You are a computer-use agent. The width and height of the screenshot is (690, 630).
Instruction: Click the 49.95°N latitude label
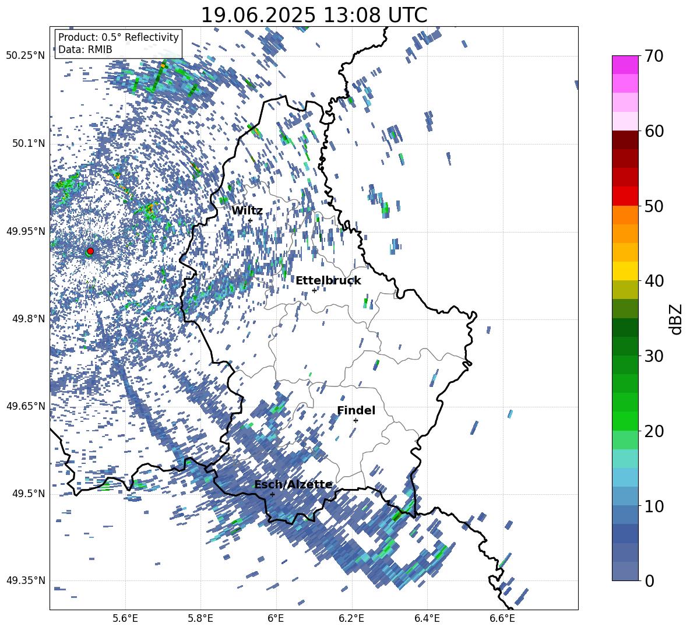(26, 231)
